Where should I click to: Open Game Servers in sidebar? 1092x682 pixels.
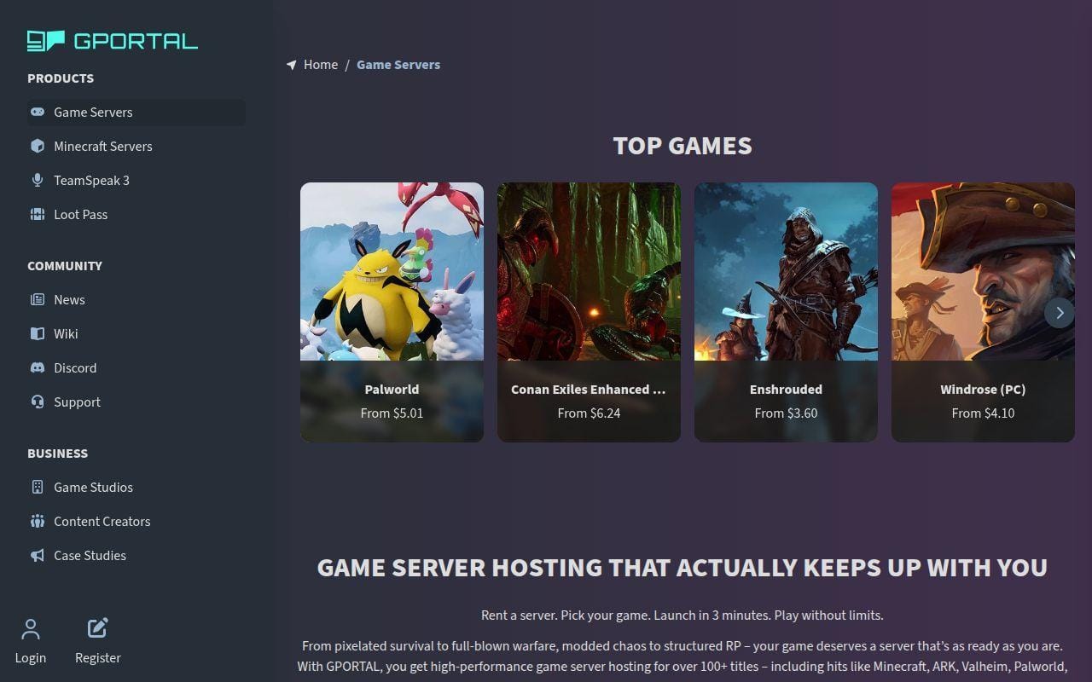coord(136,112)
